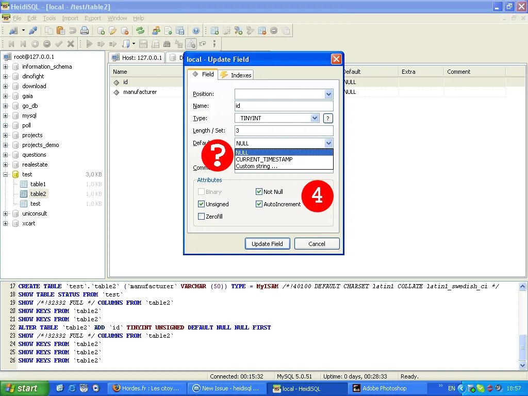Enable the Zerofill checkbox
Viewport: 528px width, 396px height.
click(202, 217)
